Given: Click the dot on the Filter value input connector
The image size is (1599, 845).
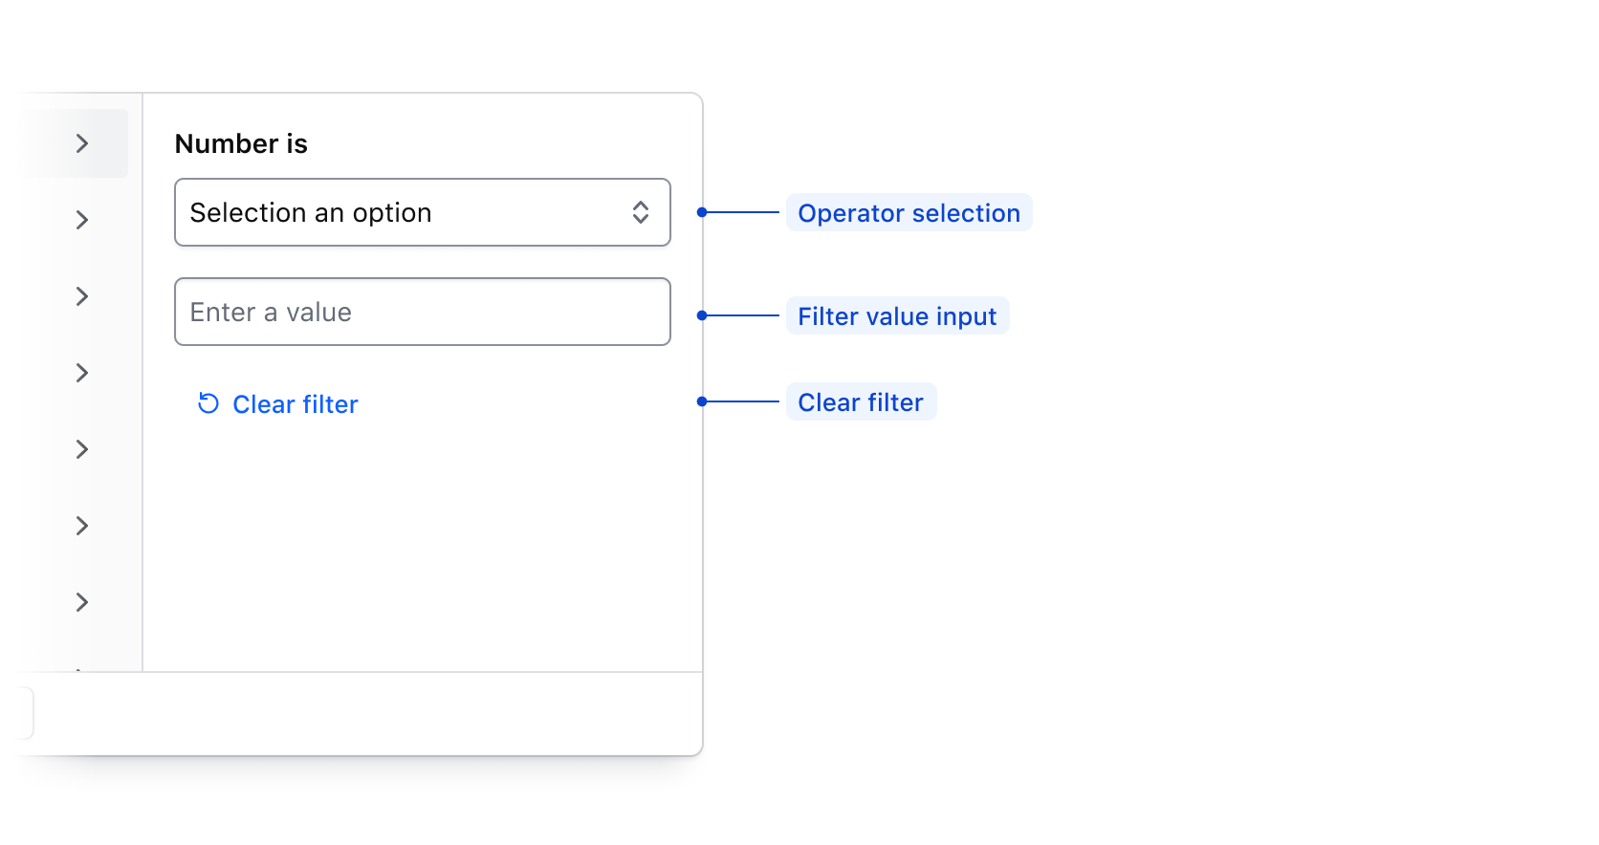Looking at the screenshot, I should point(702,315).
